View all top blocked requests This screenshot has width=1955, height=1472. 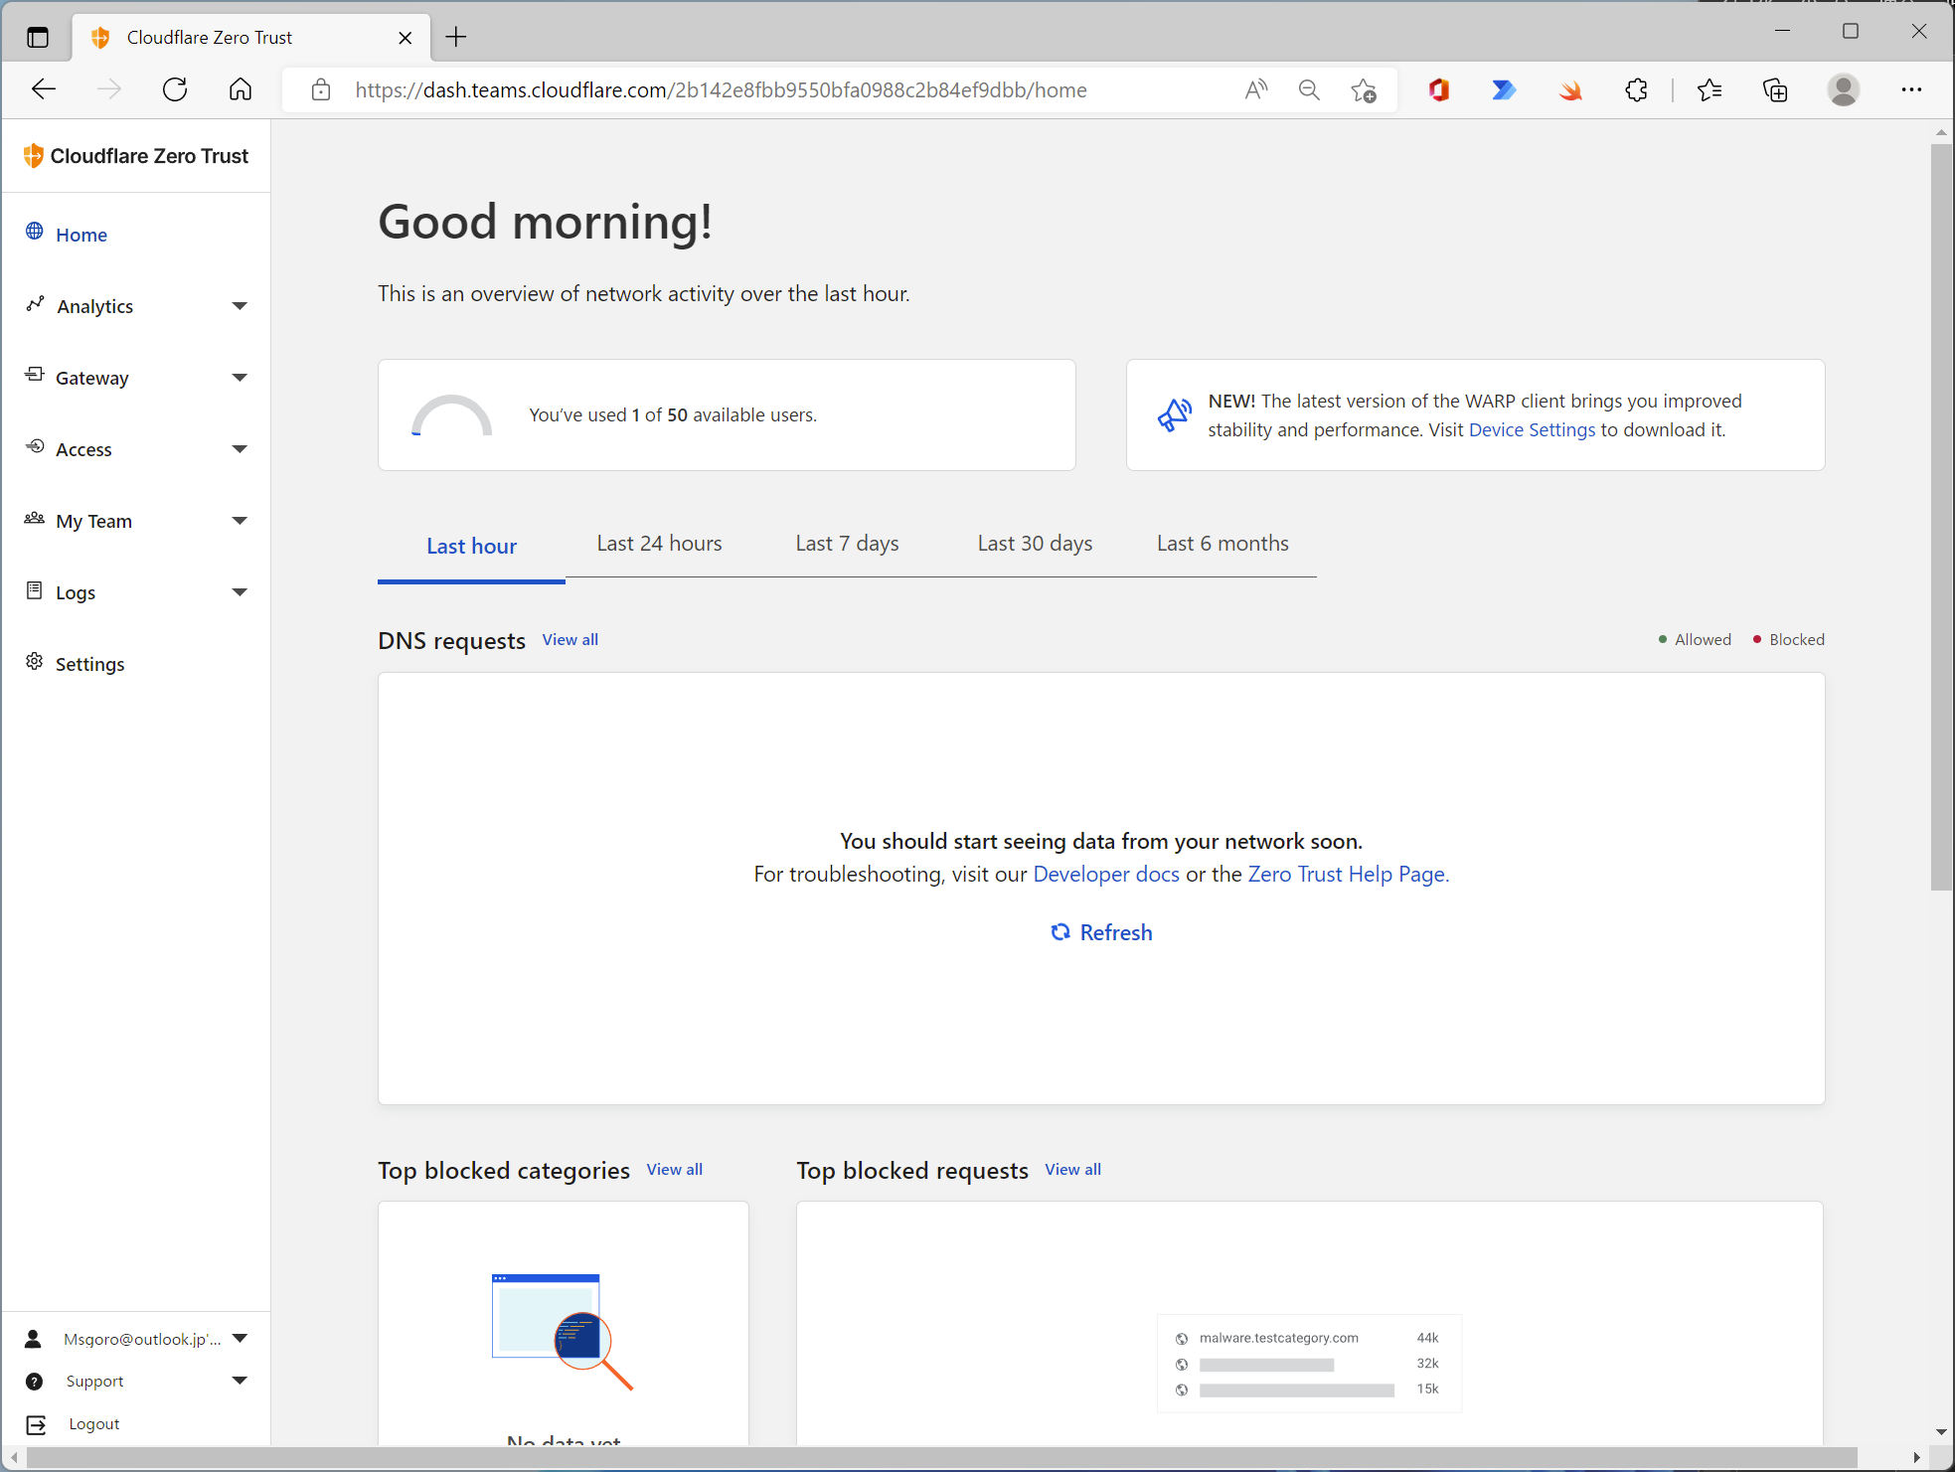1073,1170
